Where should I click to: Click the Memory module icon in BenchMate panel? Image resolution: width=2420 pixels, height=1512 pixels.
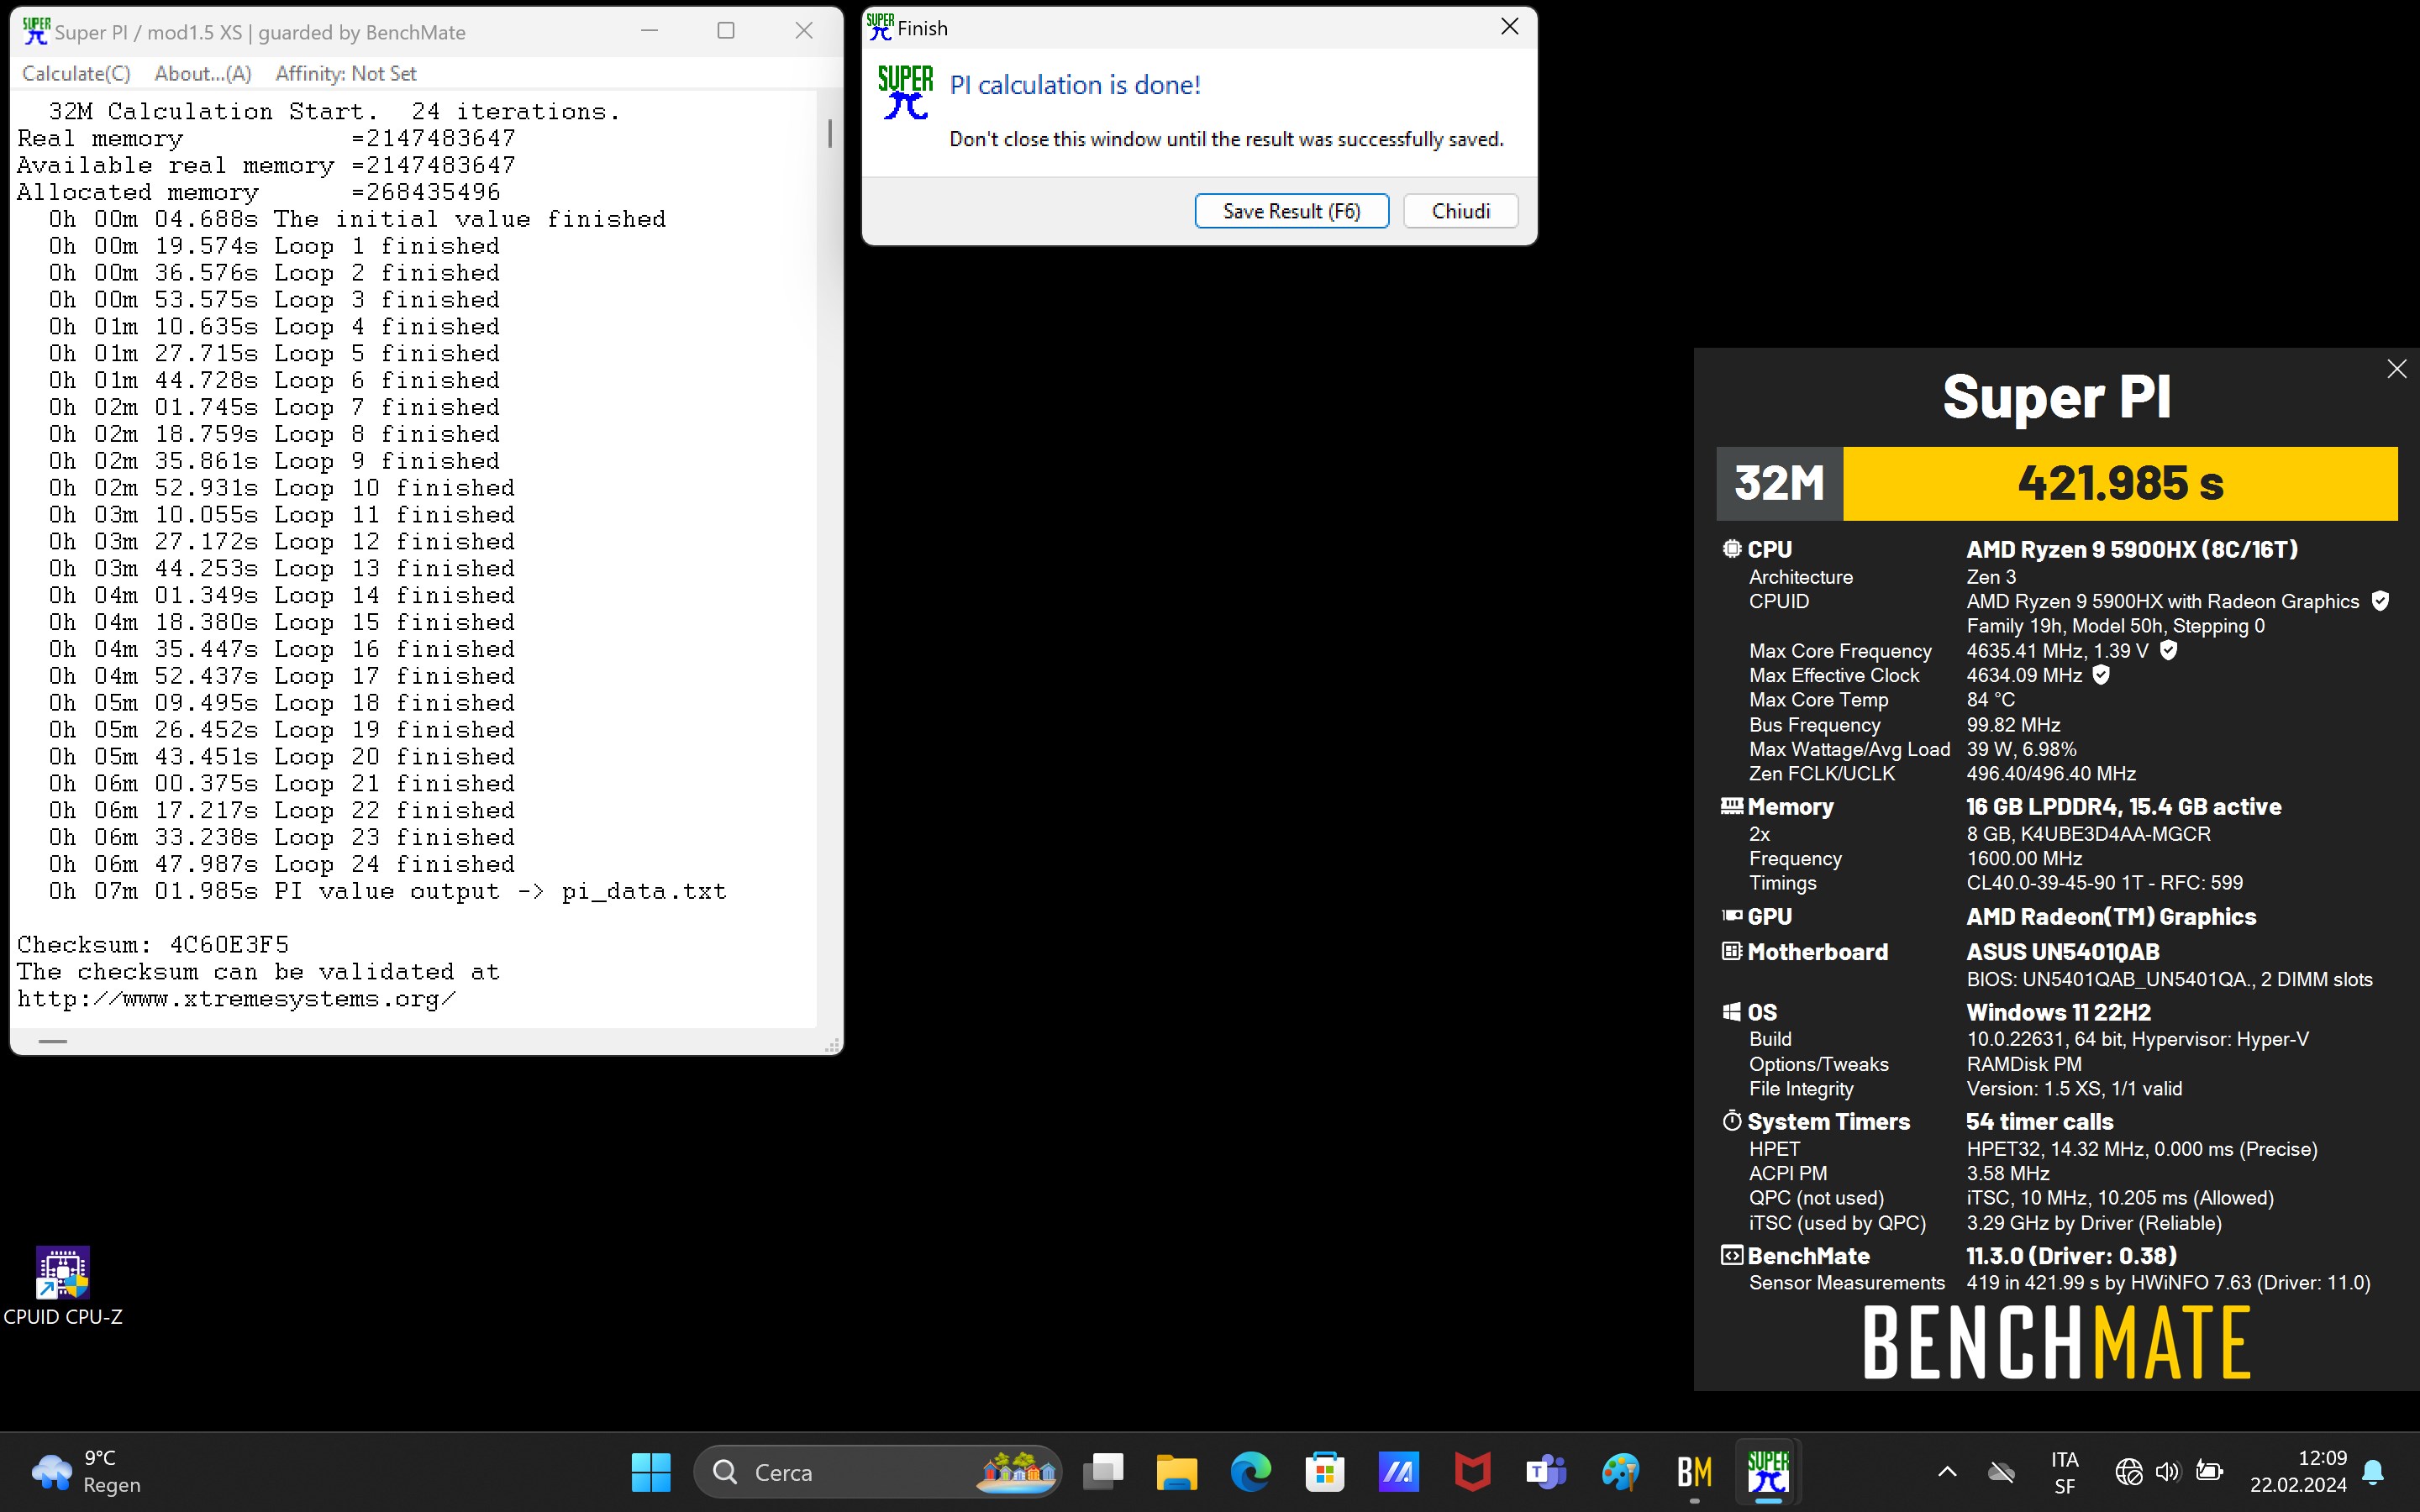1731,805
